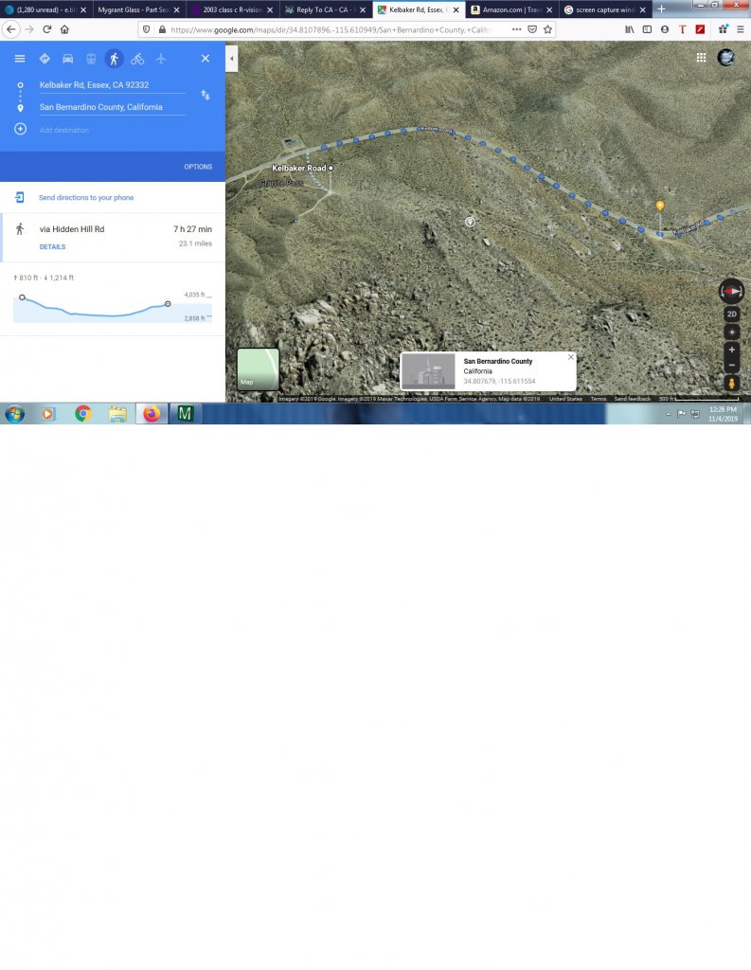Switch to driving directions mode
The height and width of the screenshot is (970, 751).
coord(67,59)
